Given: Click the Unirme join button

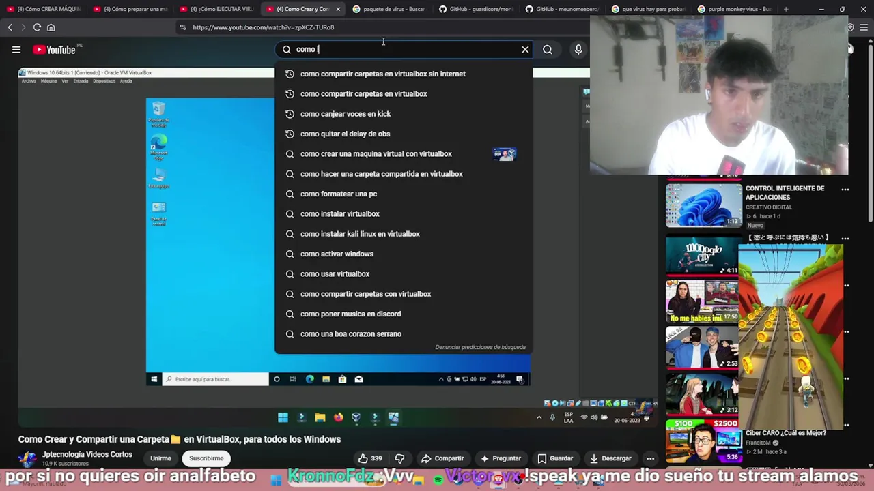Looking at the screenshot, I should tap(160, 458).
